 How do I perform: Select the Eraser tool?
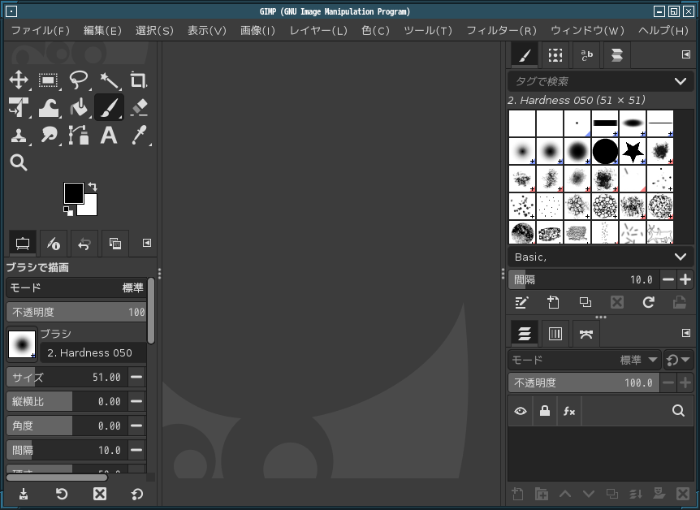[x=139, y=107]
